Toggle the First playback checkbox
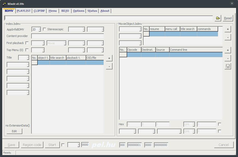238x157 pixels. coord(27,43)
